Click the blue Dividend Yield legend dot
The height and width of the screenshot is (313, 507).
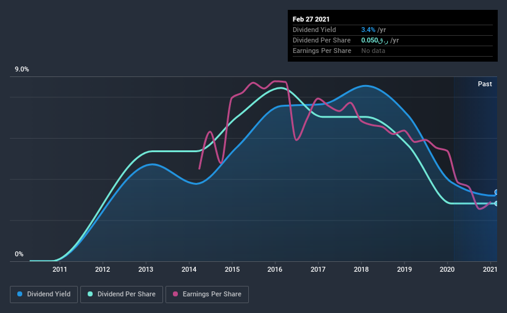20,294
